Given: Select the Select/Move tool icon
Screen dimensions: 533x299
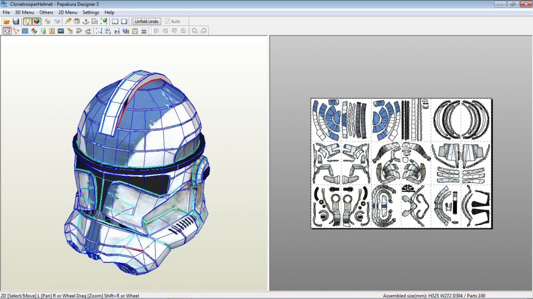Looking at the screenshot, I should (7, 31).
